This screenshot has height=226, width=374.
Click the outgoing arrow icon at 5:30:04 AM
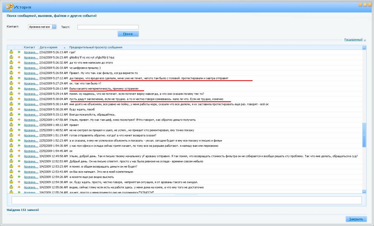(19, 99)
